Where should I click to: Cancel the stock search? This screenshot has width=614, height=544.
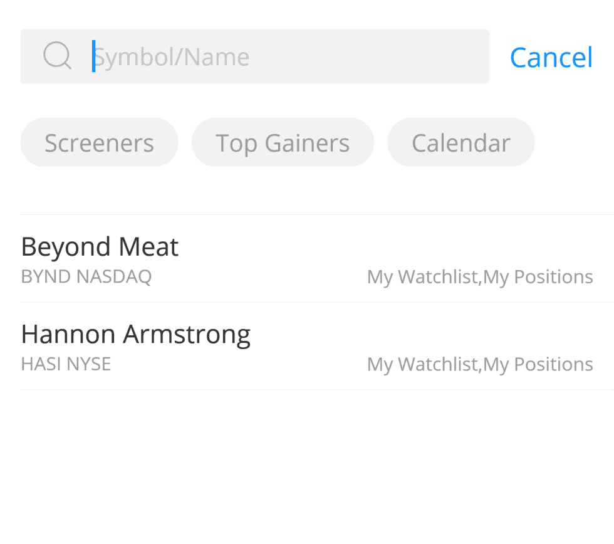coord(551,57)
